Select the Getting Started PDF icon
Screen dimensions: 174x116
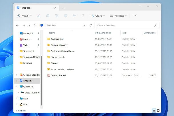tap(48, 75)
